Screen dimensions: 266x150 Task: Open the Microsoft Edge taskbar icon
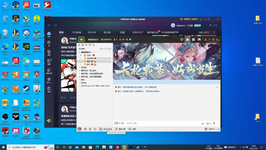coord(97,147)
